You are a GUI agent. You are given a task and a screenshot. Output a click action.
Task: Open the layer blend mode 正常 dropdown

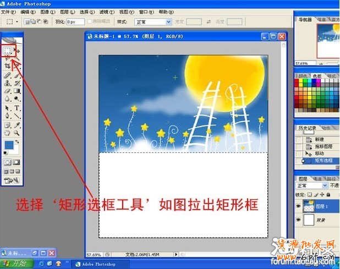[x=311, y=185]
